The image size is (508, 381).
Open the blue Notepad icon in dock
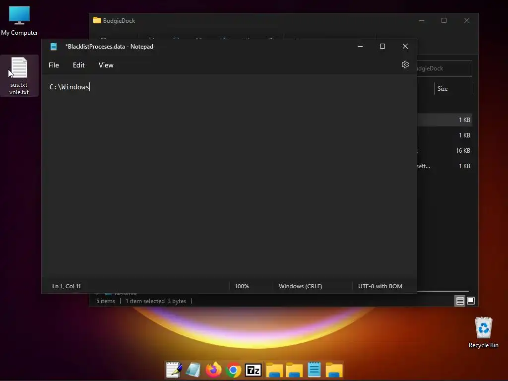click(314, 370)
